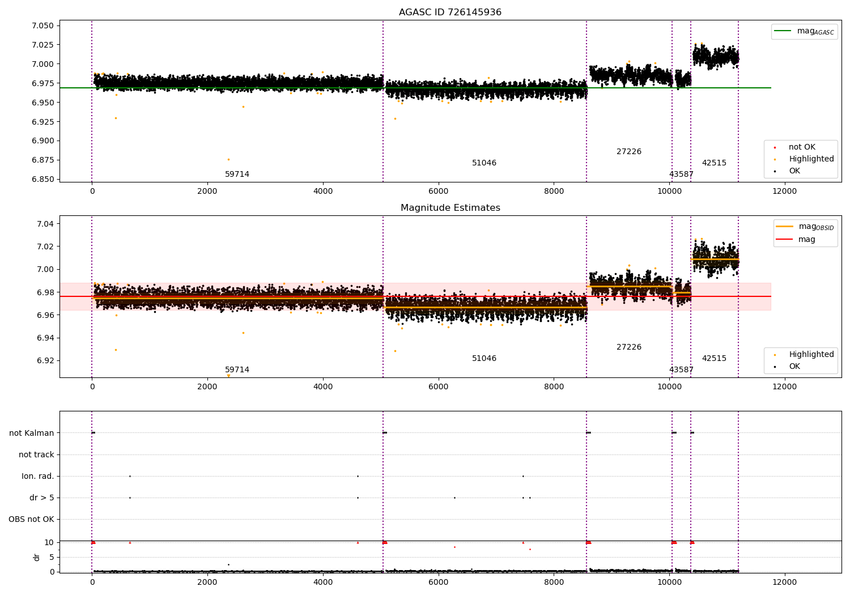Click the plot title AGASC ID 726145936
This screenshot has width=850, height=595.
click(450, 12)
